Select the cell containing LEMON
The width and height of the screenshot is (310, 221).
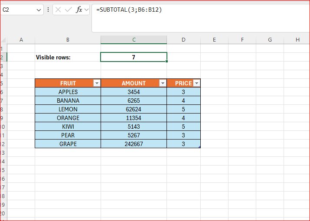(68, 109)
